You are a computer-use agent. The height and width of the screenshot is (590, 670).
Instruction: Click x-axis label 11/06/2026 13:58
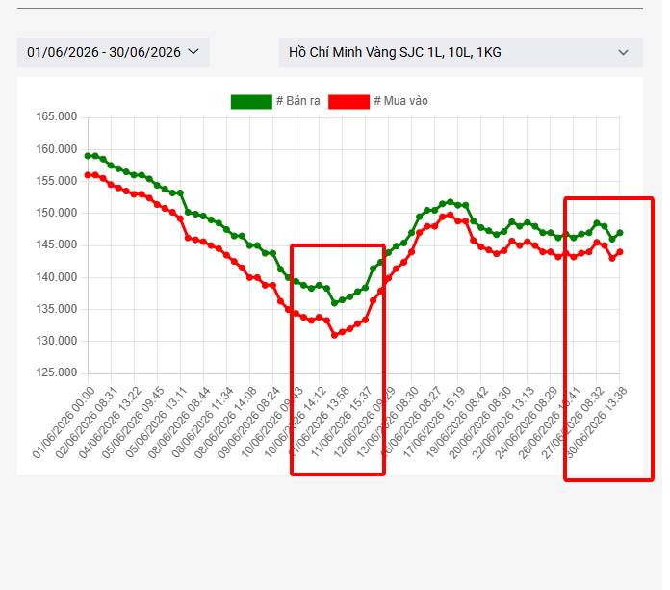317,423
